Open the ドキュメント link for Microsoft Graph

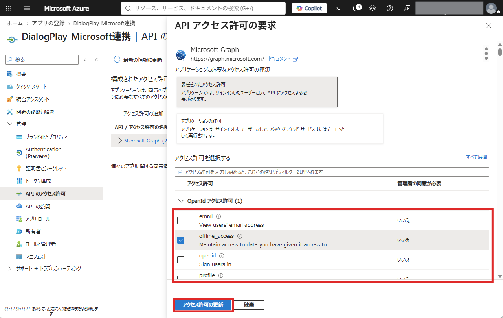tap(283, 59)
